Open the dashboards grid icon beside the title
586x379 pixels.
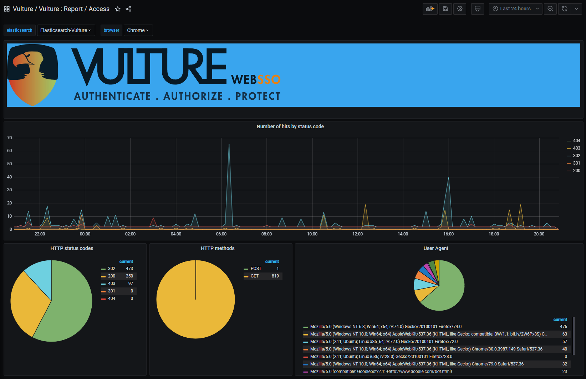7,9
